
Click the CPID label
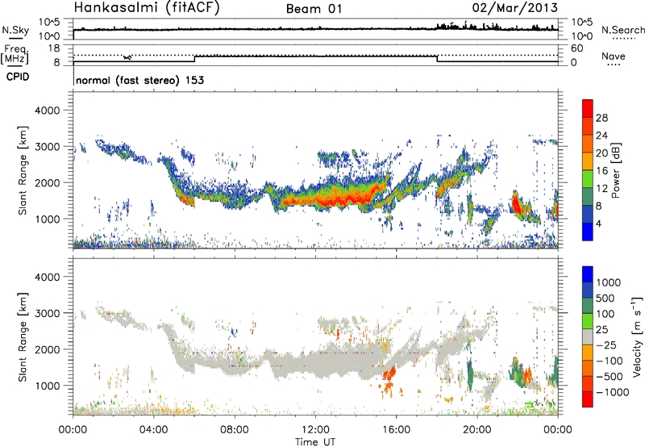(18, 77)
